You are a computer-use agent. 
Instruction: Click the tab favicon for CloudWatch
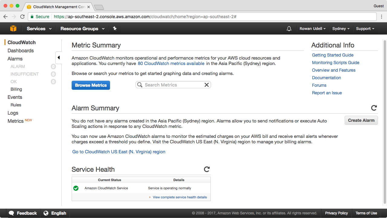(29, 7)
